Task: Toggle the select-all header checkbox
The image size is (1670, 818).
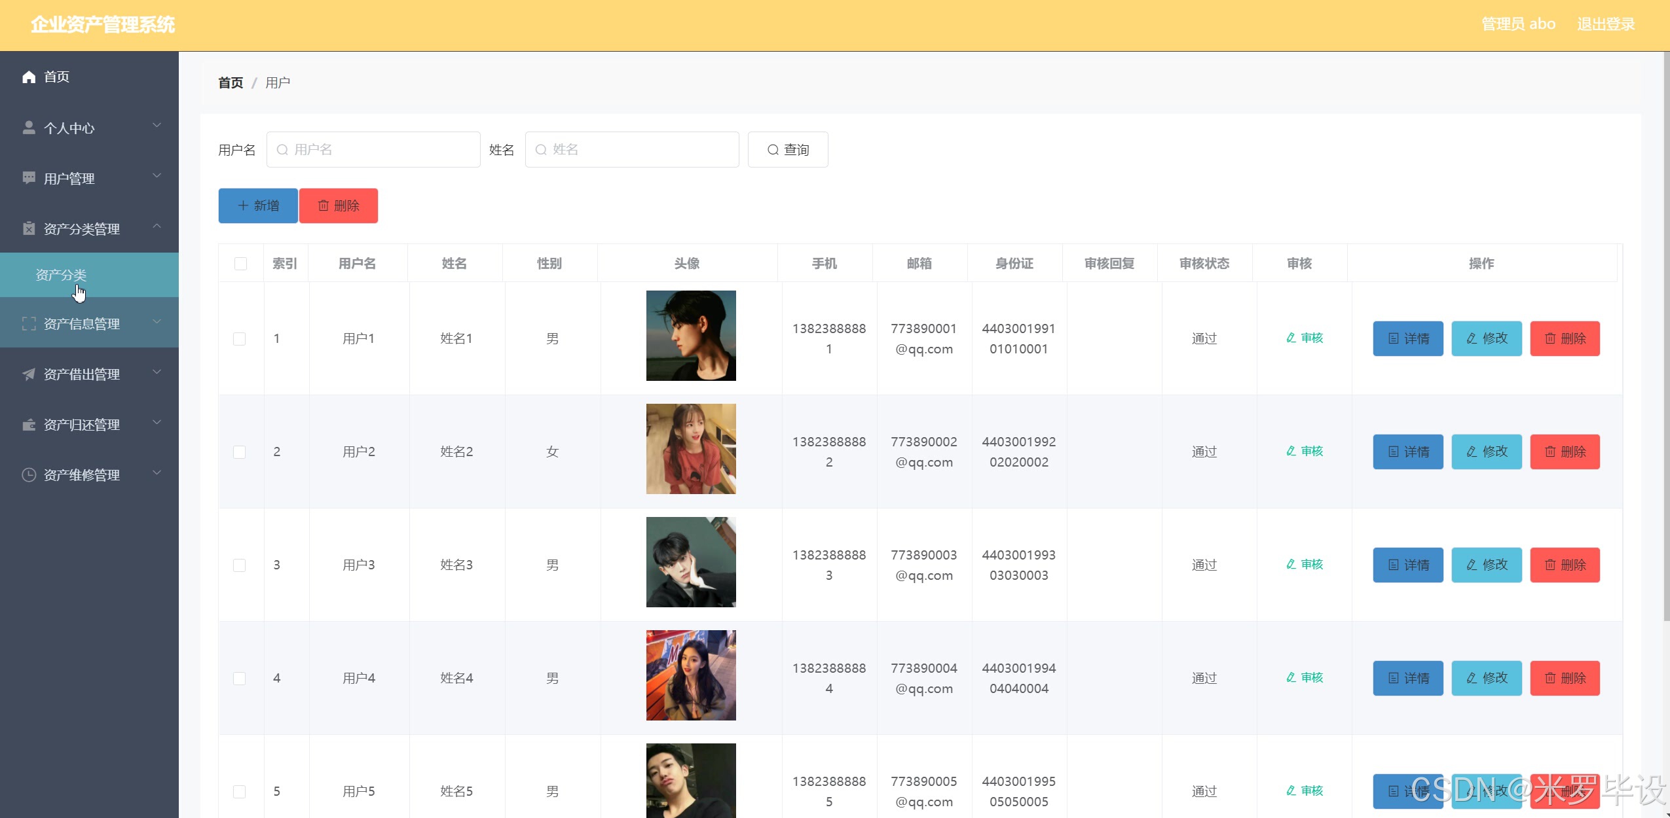Action: (240, 264)
